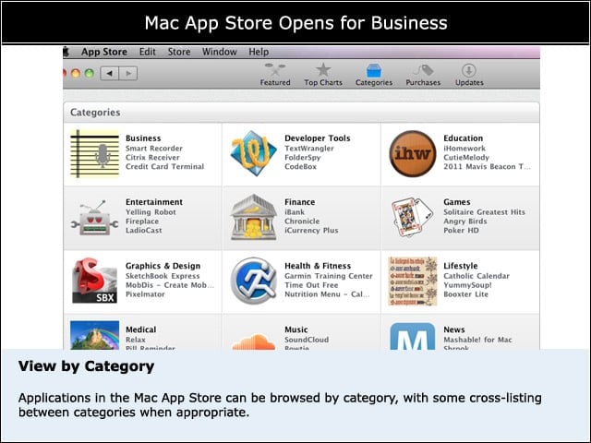Screen dimensions: 591x443
Task: Open the Lifestyle category heading
Action: tap(461, 266)
